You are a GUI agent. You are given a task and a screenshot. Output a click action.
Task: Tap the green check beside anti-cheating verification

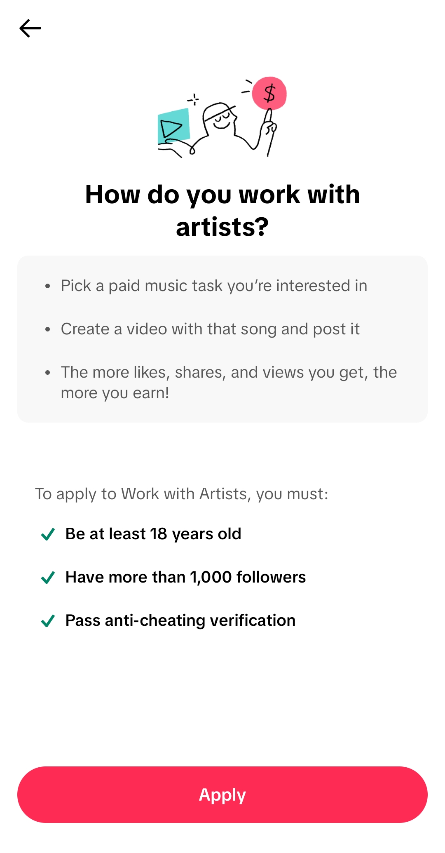tap(48, 621)
